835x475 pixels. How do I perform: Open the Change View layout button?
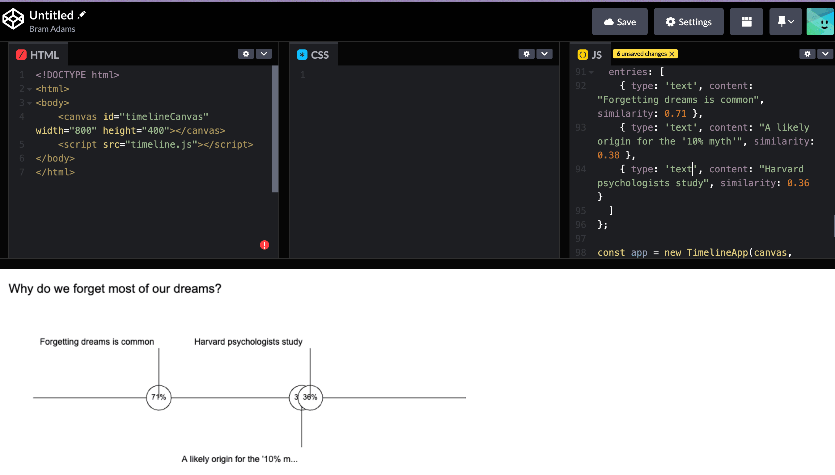(746, 22)
